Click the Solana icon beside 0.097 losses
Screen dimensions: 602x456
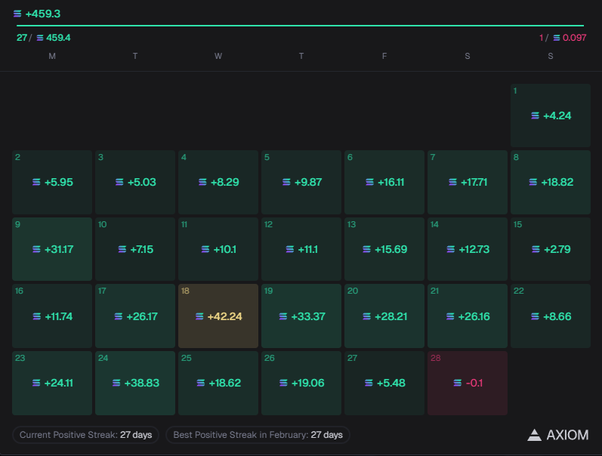(557, 38)
